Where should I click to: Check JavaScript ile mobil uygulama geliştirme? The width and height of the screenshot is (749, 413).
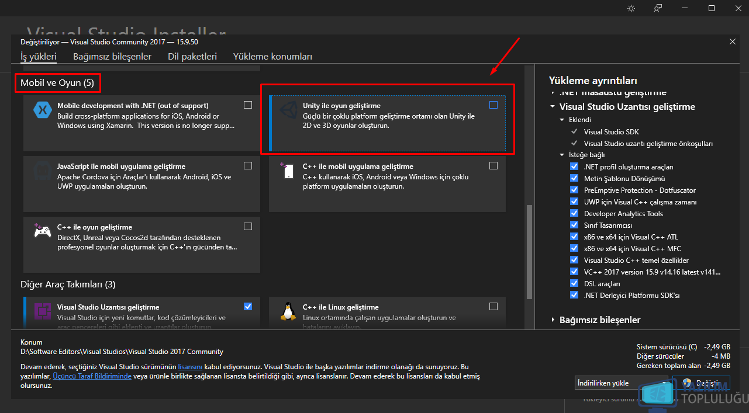tap(248, 166)
